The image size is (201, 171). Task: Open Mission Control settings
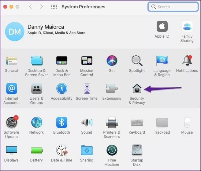point(87,61)
